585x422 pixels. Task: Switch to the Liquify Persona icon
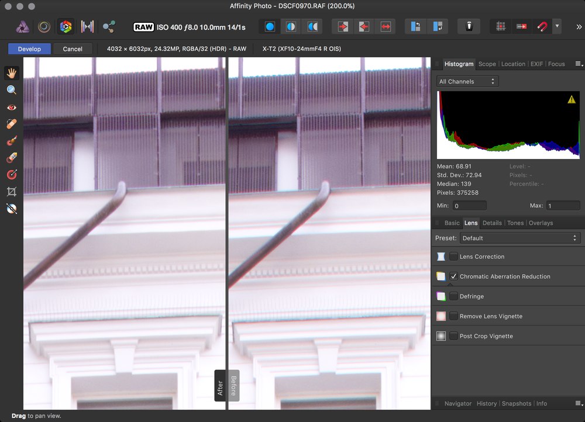(x=44, y=27)
